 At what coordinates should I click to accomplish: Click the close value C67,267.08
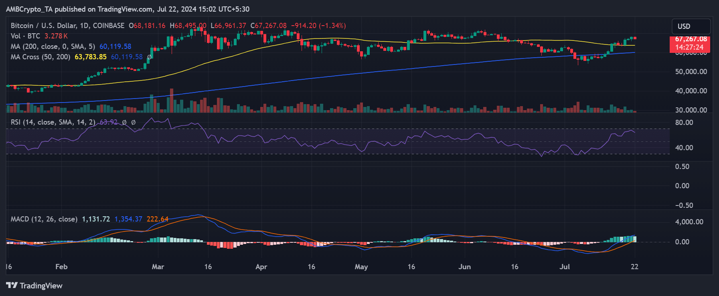pos(269,26)
